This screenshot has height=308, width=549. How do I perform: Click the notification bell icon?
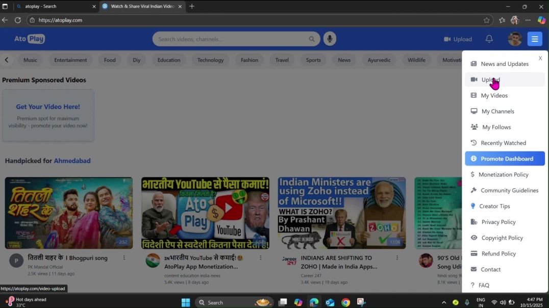(x=489, y=39)
